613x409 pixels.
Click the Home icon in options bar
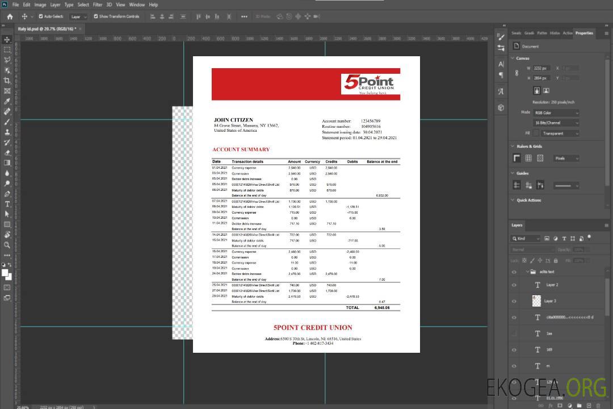pos(10,16)
